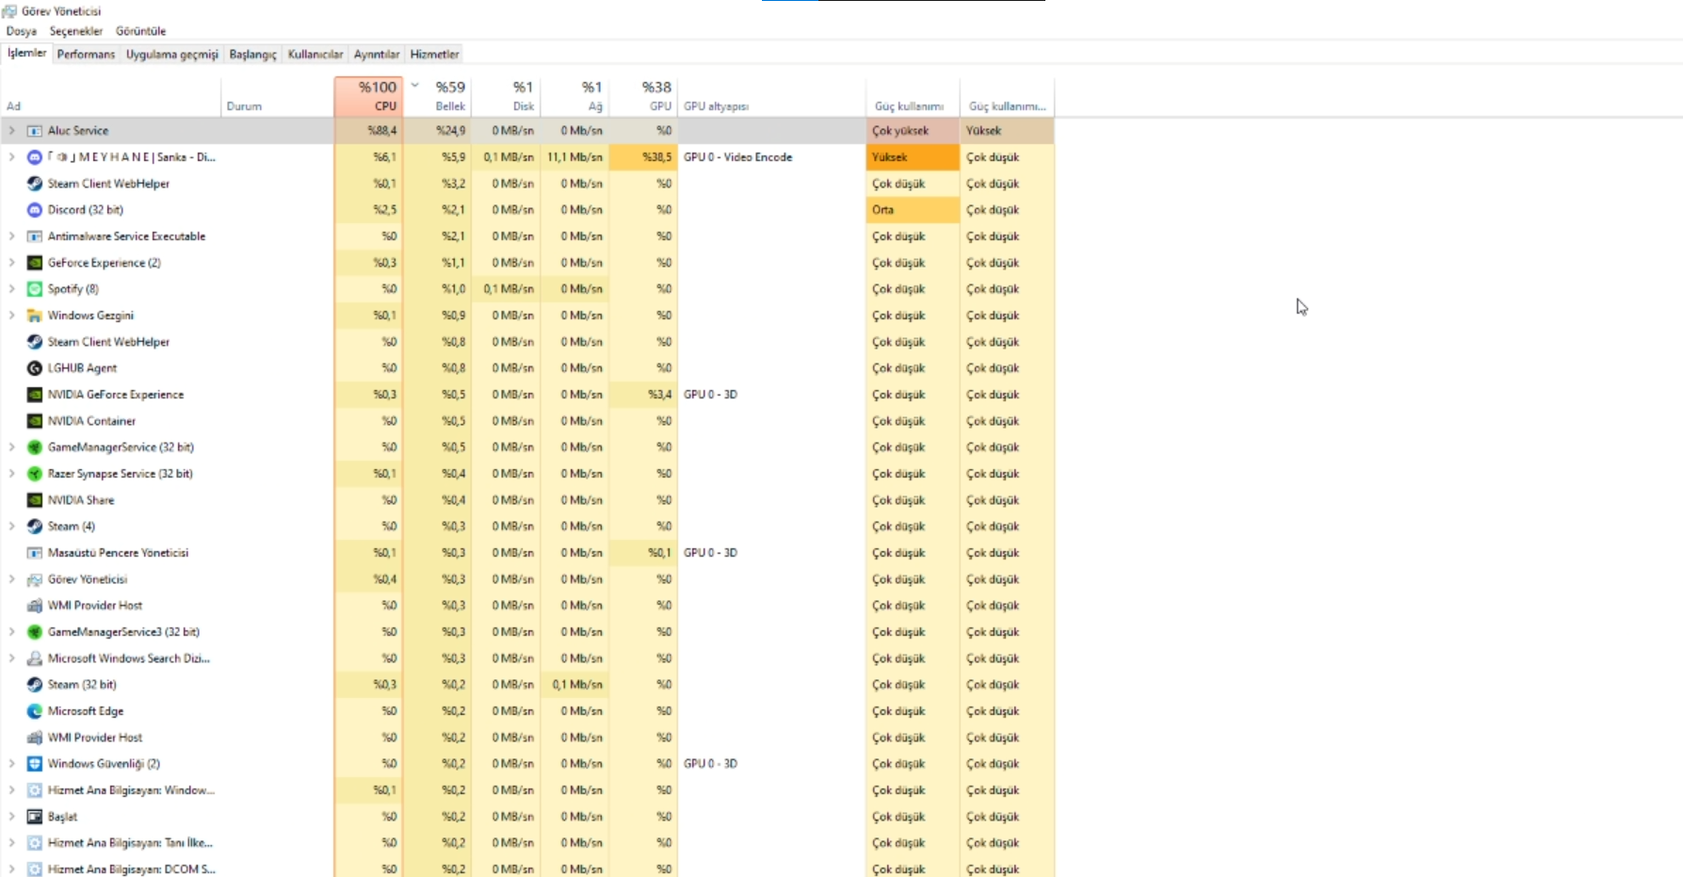Switch to the Başlangıç tab
The height and width of the screenshot is (877, 1683).
coord(253,55)
